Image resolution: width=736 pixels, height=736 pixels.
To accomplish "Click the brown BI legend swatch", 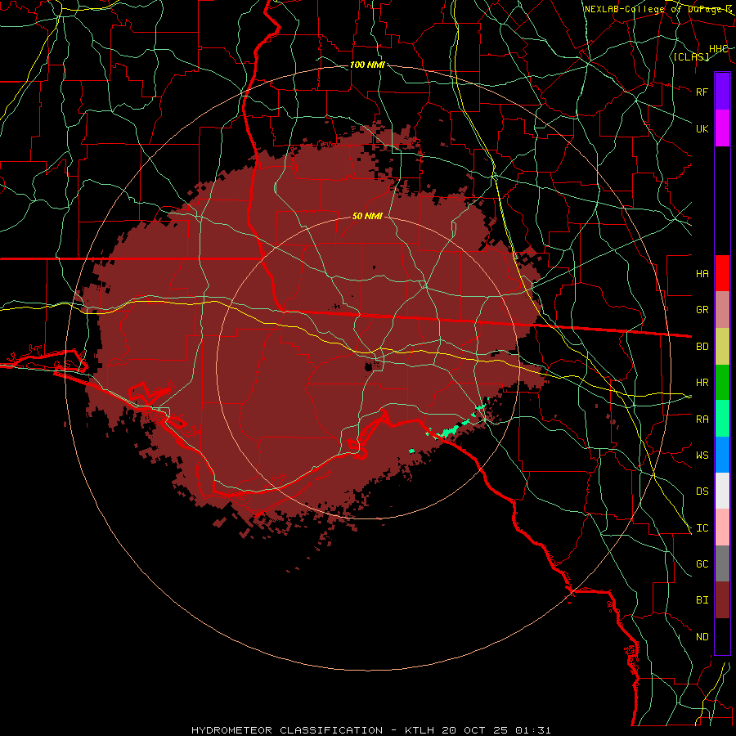I will coord(722,600).
